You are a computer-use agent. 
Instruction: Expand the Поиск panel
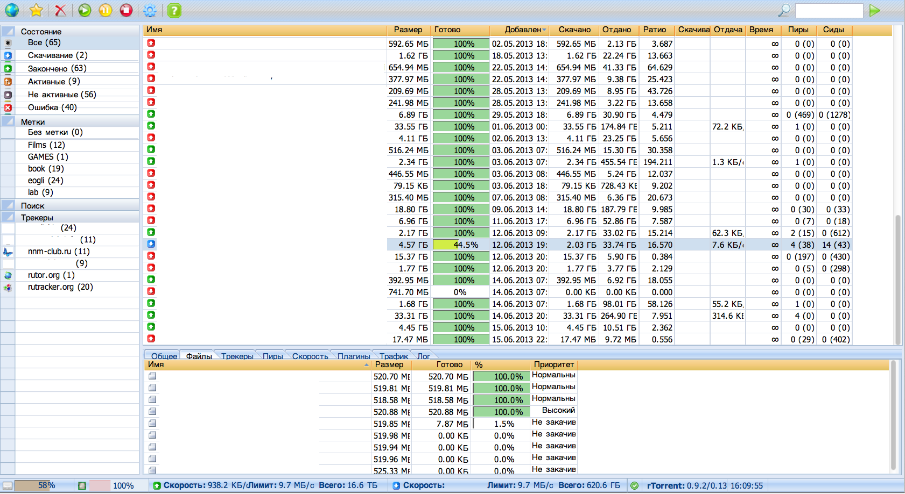[8, 205]
